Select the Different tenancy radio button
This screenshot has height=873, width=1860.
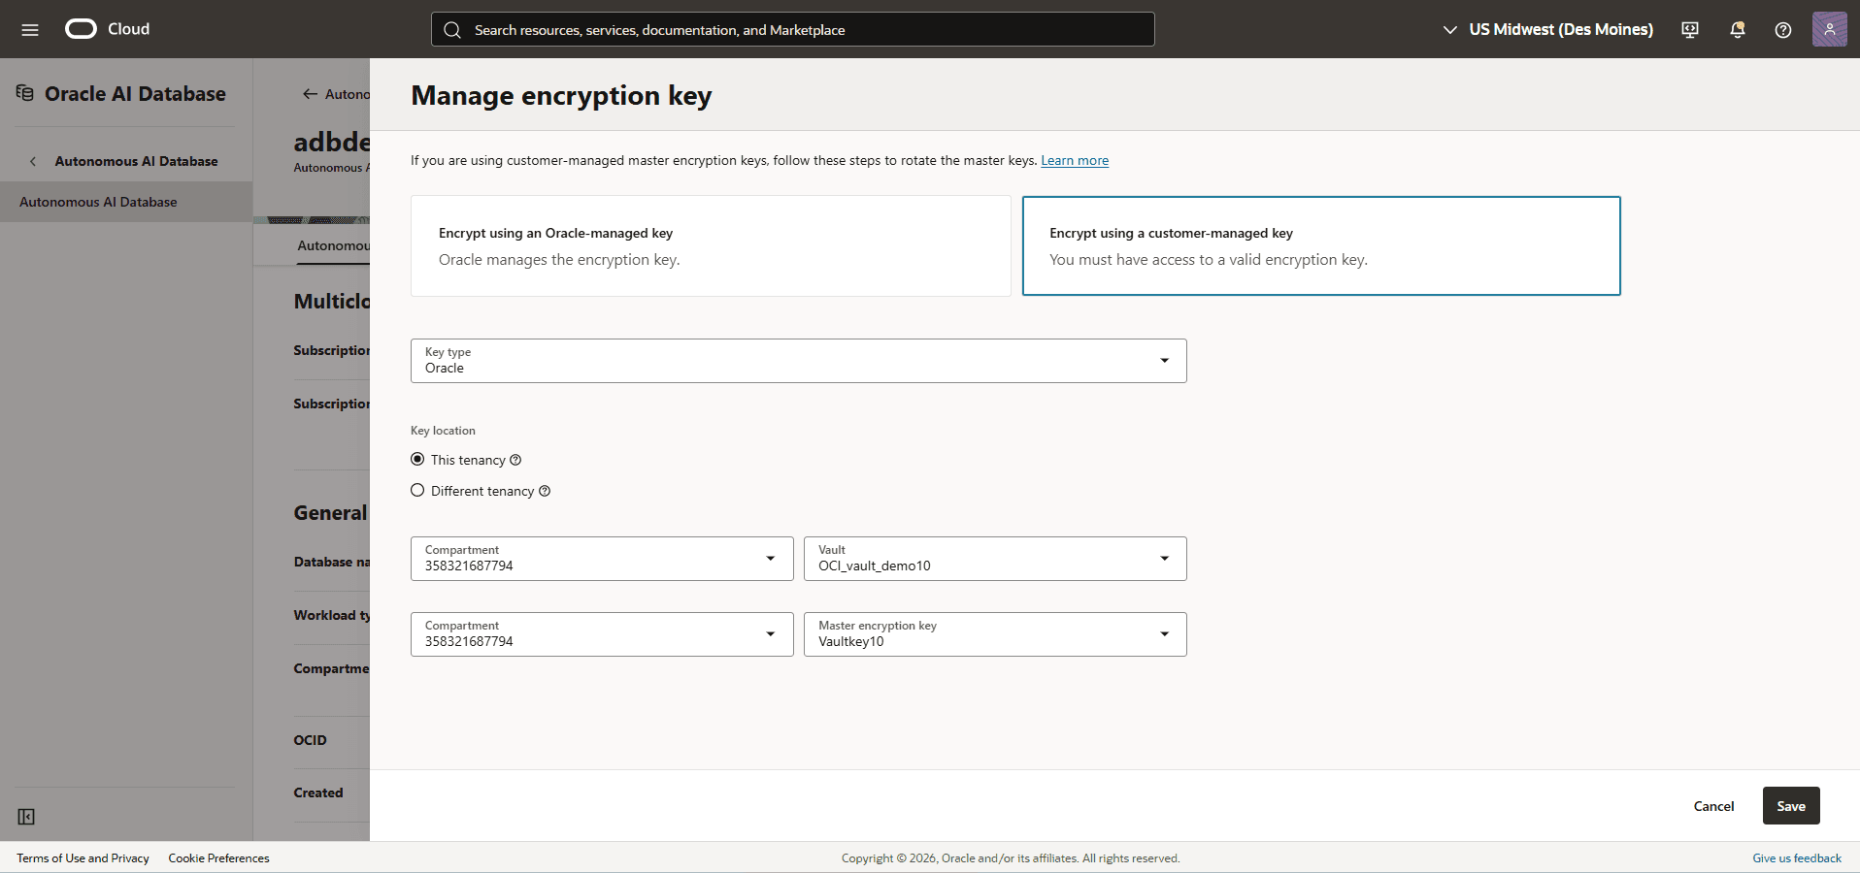click(417, 490)
